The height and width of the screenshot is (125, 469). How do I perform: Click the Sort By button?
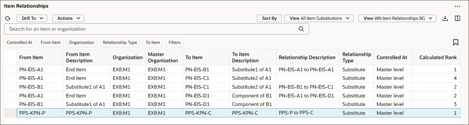[x=269, y=18]
